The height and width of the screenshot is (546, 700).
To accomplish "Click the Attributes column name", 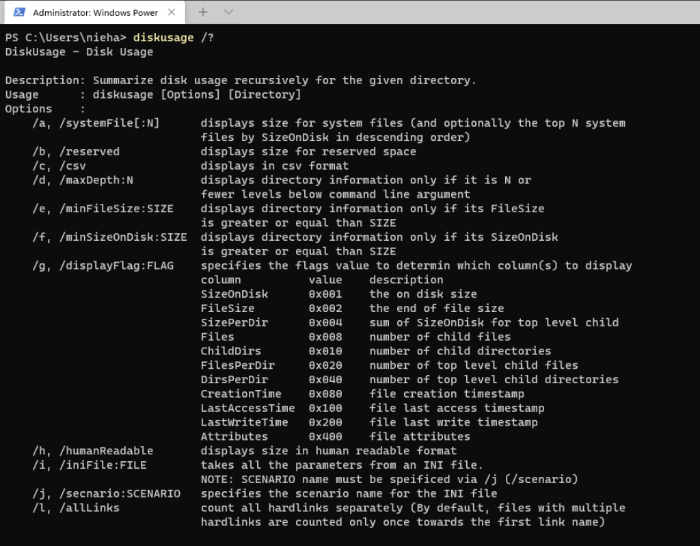I will click(234, 437).
